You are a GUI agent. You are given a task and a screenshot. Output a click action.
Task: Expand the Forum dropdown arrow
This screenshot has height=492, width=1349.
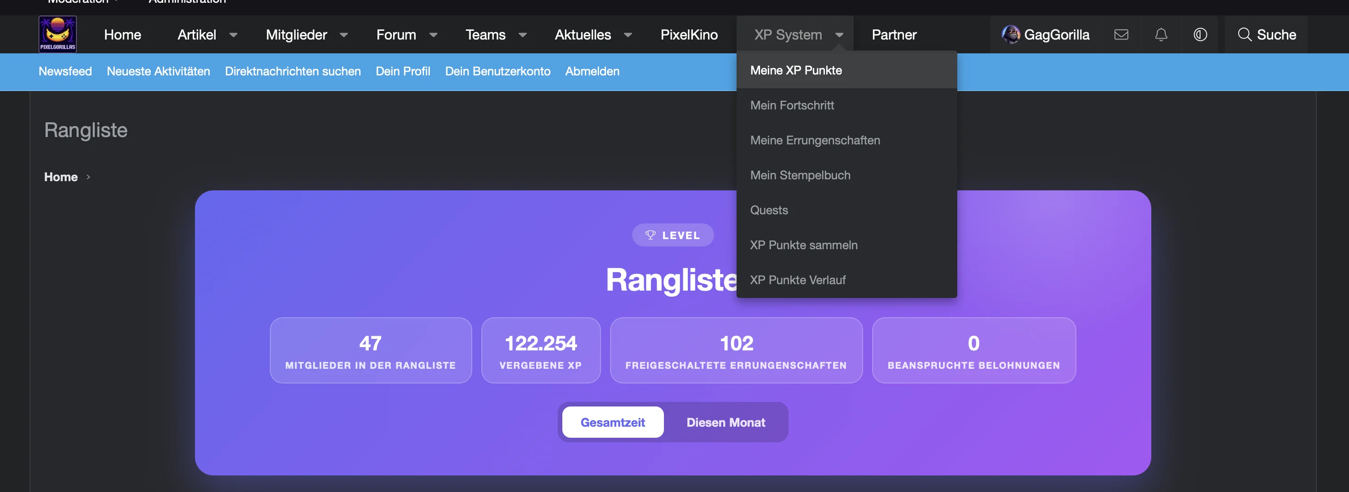click(433, 35)
